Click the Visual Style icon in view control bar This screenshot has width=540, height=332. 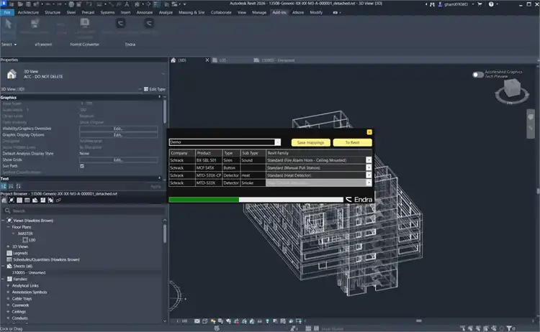pos(205,321)
